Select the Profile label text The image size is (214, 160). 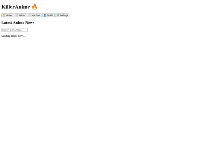pyautogui.click(x=50, y=15)
